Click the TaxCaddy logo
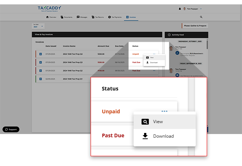242x166 pixels. tap(49, 9)
